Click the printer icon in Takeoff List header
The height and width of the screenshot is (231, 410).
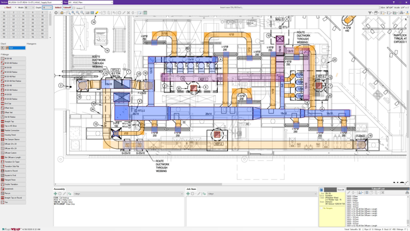(407, 193)
